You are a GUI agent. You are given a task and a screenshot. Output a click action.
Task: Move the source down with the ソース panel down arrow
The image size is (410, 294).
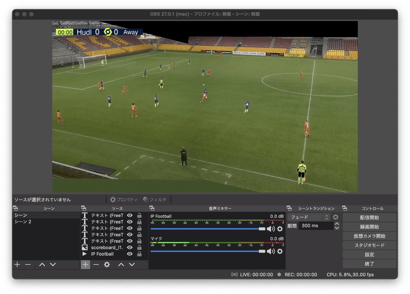[x=132, y=265]
